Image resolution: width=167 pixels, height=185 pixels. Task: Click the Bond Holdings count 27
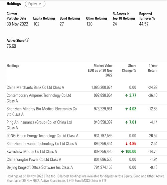click(x=62, y=24)
